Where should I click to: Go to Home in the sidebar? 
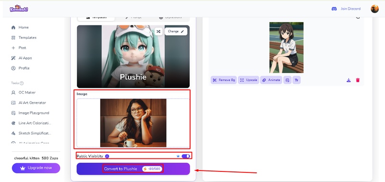[x=20, y=27]
